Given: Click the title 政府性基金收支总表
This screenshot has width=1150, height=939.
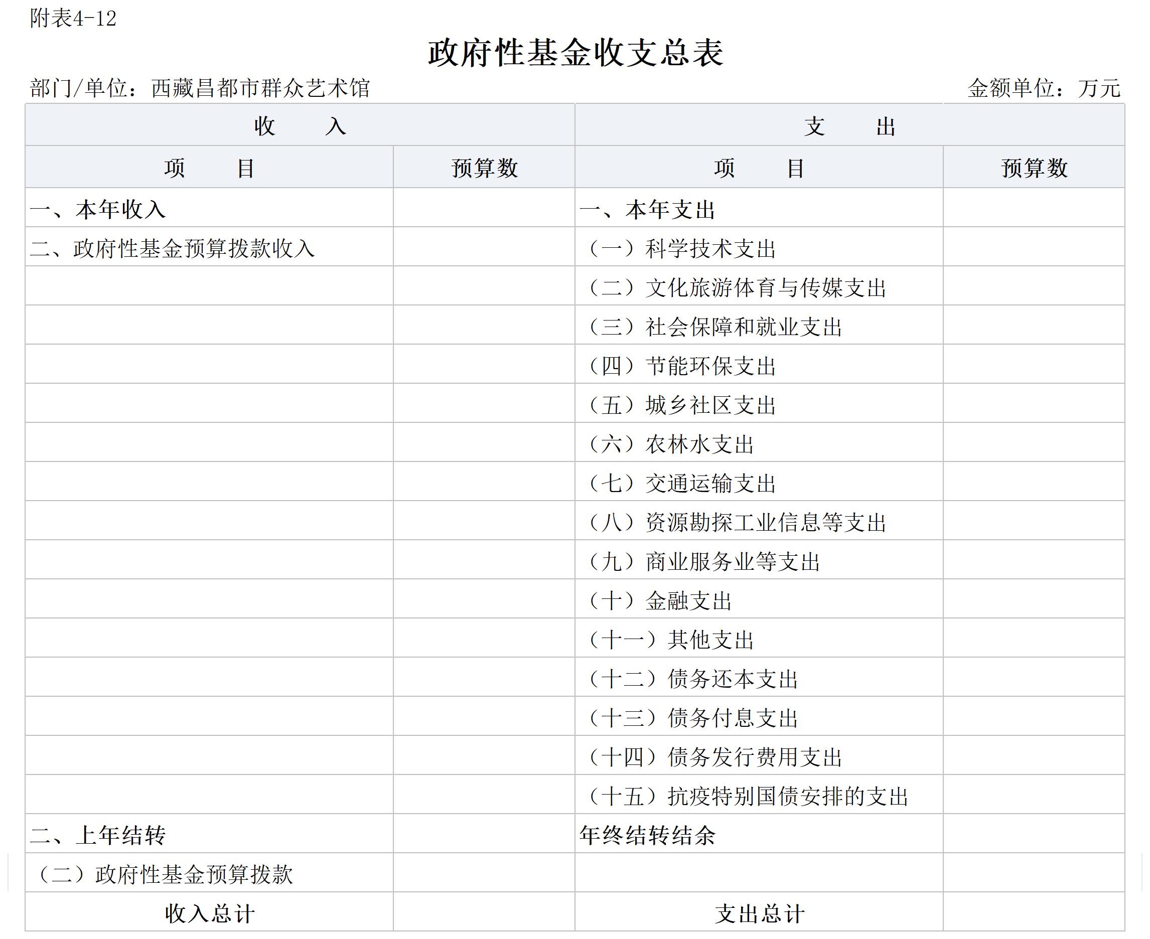Looking at the screenshot, I should click(575, 53).
